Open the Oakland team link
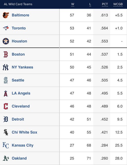 [19, 158]
